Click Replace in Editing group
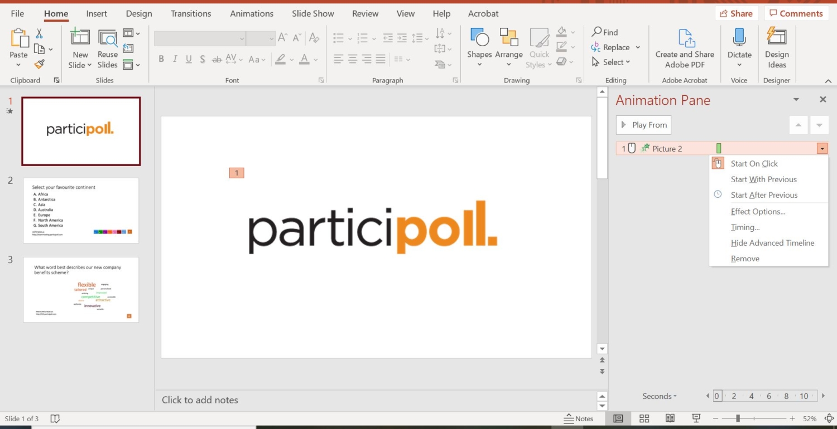837x429 pixels. 610,47
